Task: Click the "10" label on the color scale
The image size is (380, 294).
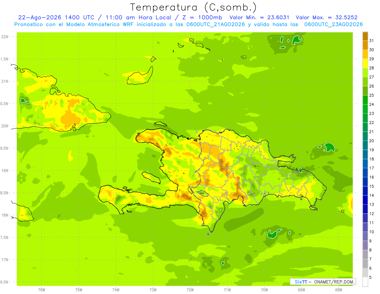Action: 372,232
